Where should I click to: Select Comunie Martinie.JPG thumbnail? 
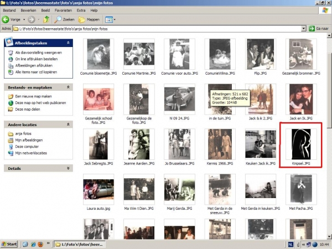[139, 54]
